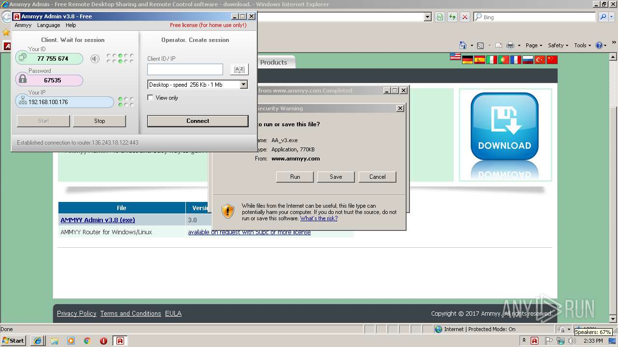Viewport: 618px width, 347px height.
Task: Switch to the Products tab
Action: [274, 62]
